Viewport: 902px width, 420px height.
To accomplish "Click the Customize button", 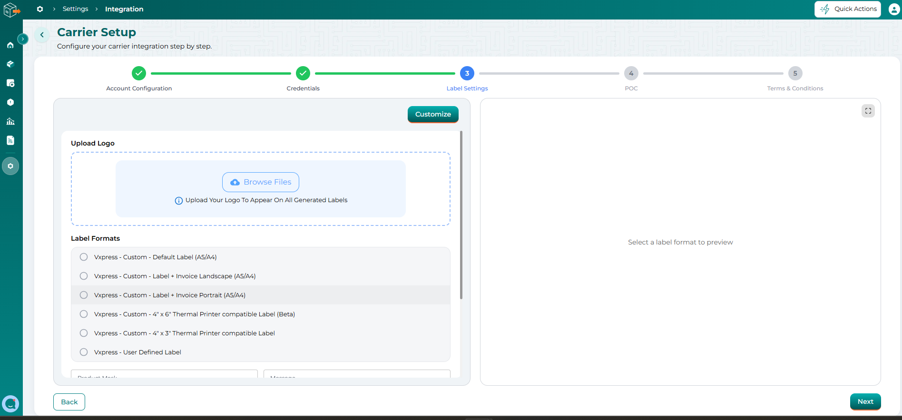I will point(433,114).
